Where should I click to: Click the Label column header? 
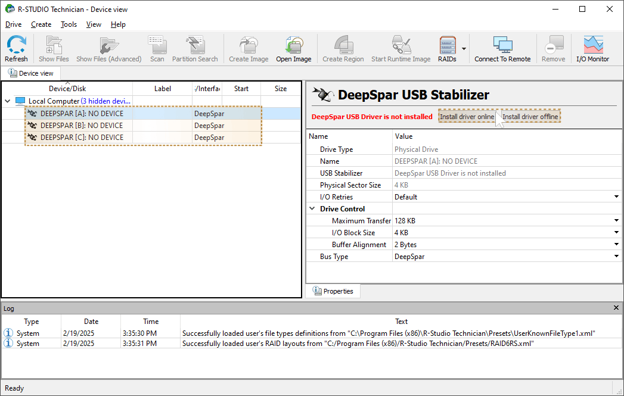(x=162, y=89)
